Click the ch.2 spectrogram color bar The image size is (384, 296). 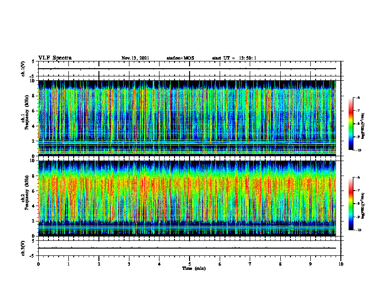[351, 204]
